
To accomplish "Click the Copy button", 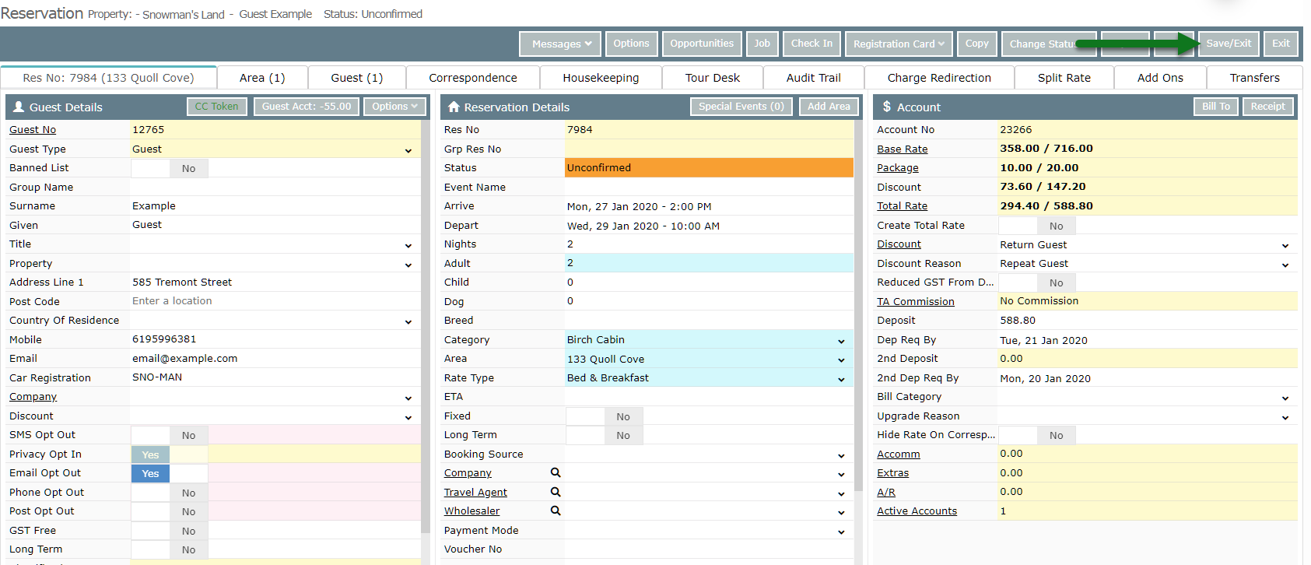I will coord(976,44).
